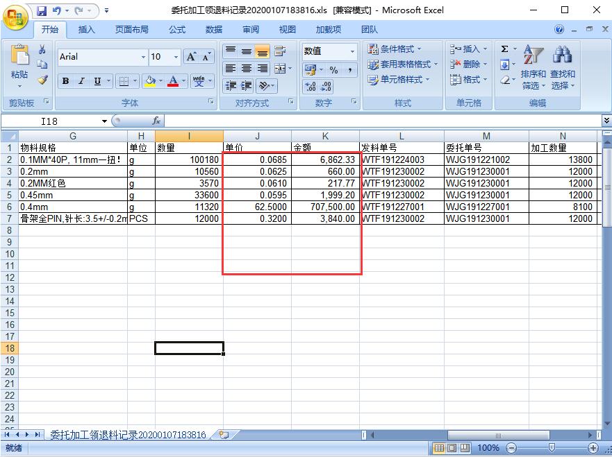
Task: Open the Name Box dropdown arrow
Action: coord(105,121)
